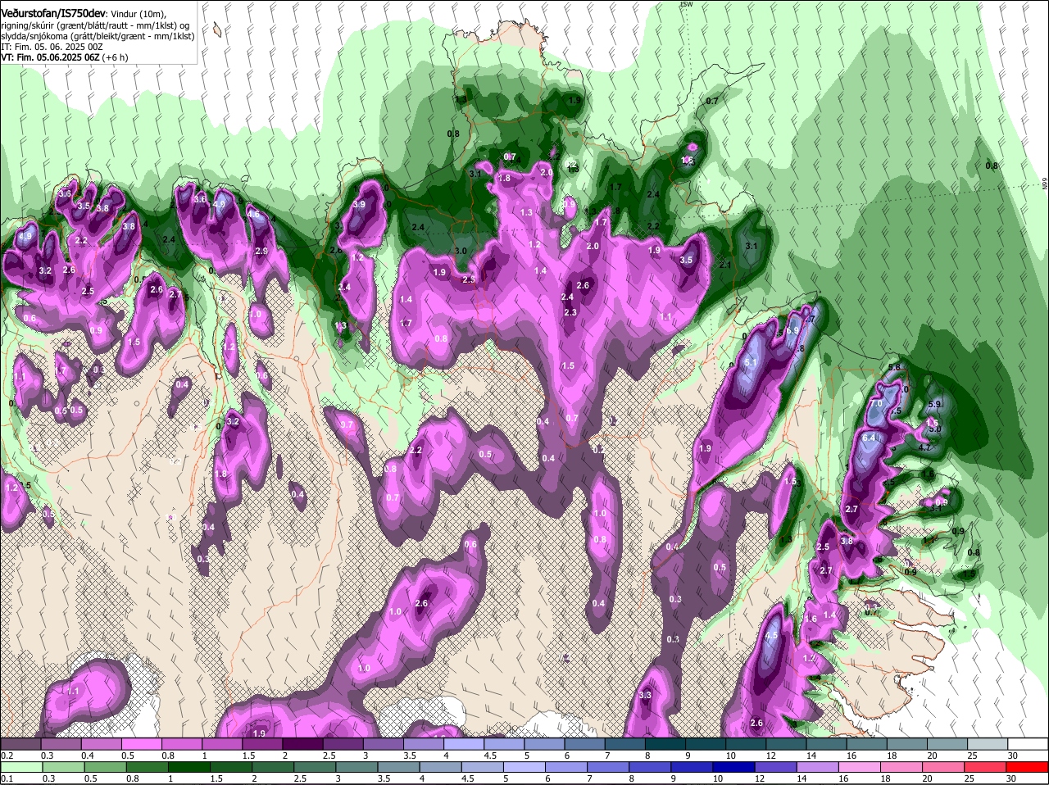Click the dark teal swatch labeled 8 in the upper legend
1049x785 pixels.
[665, 744]
